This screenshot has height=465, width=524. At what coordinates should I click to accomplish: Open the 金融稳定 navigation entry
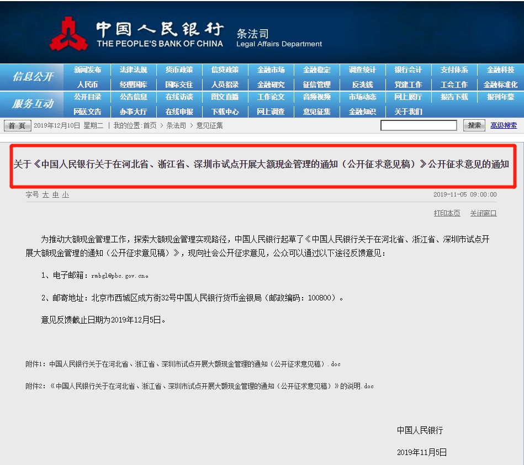point(316,70)
